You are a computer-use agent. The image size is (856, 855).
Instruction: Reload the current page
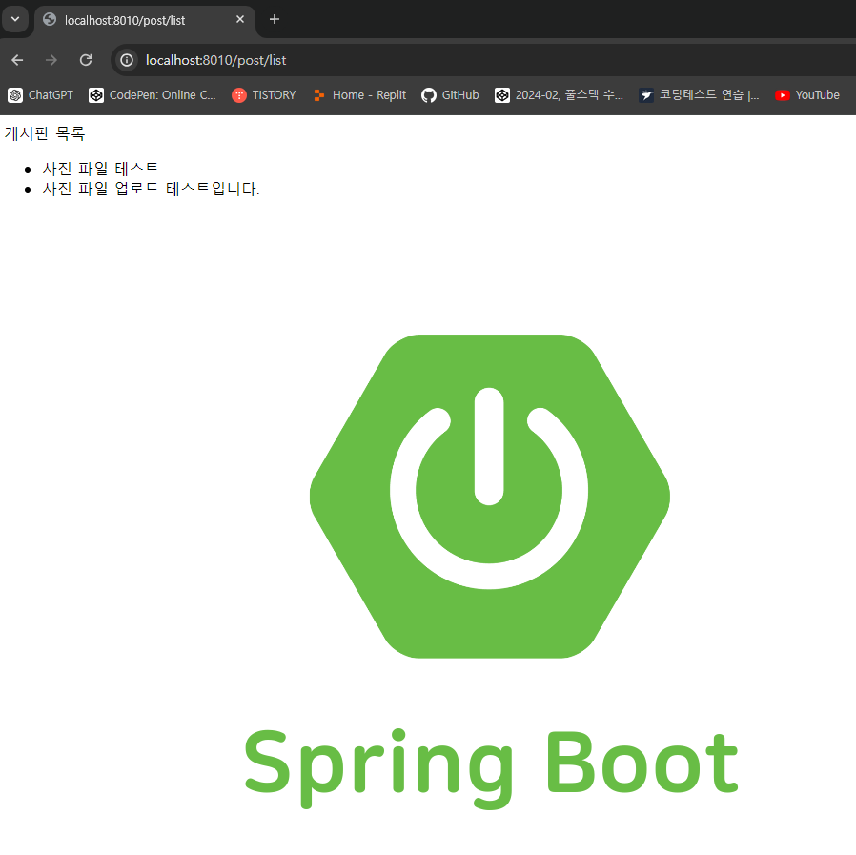86,60
